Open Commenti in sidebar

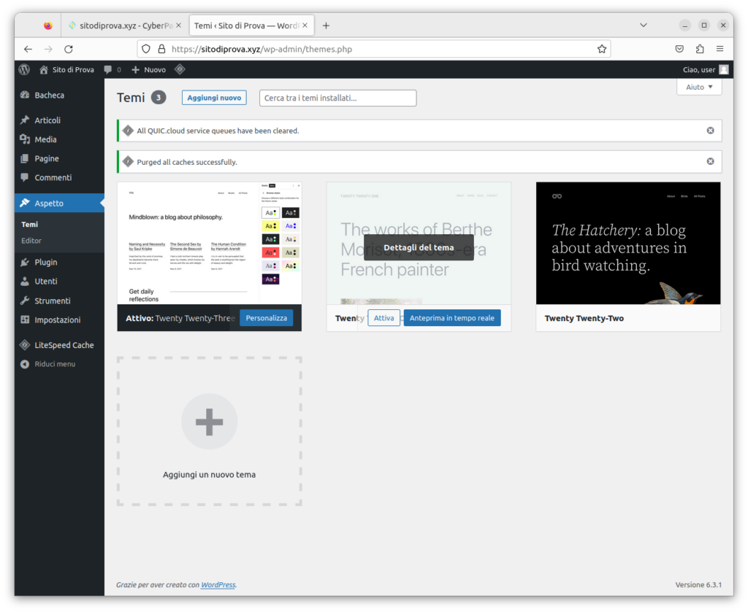(x=53, y=178)
